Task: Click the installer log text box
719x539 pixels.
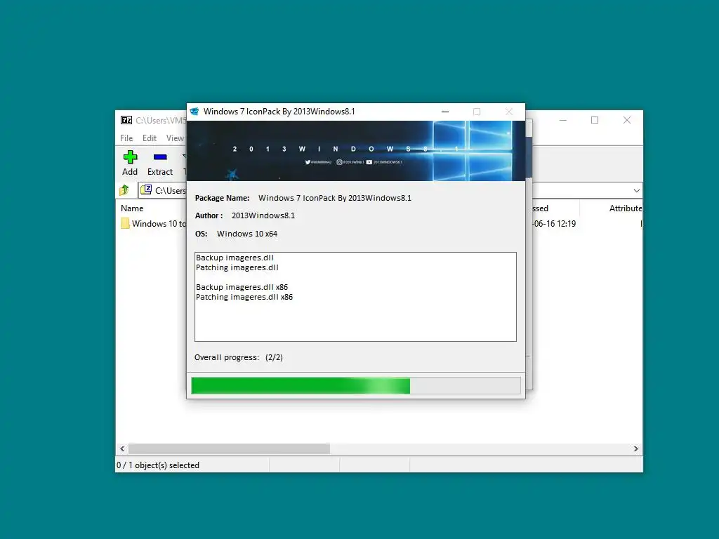Action: (355, 297)
